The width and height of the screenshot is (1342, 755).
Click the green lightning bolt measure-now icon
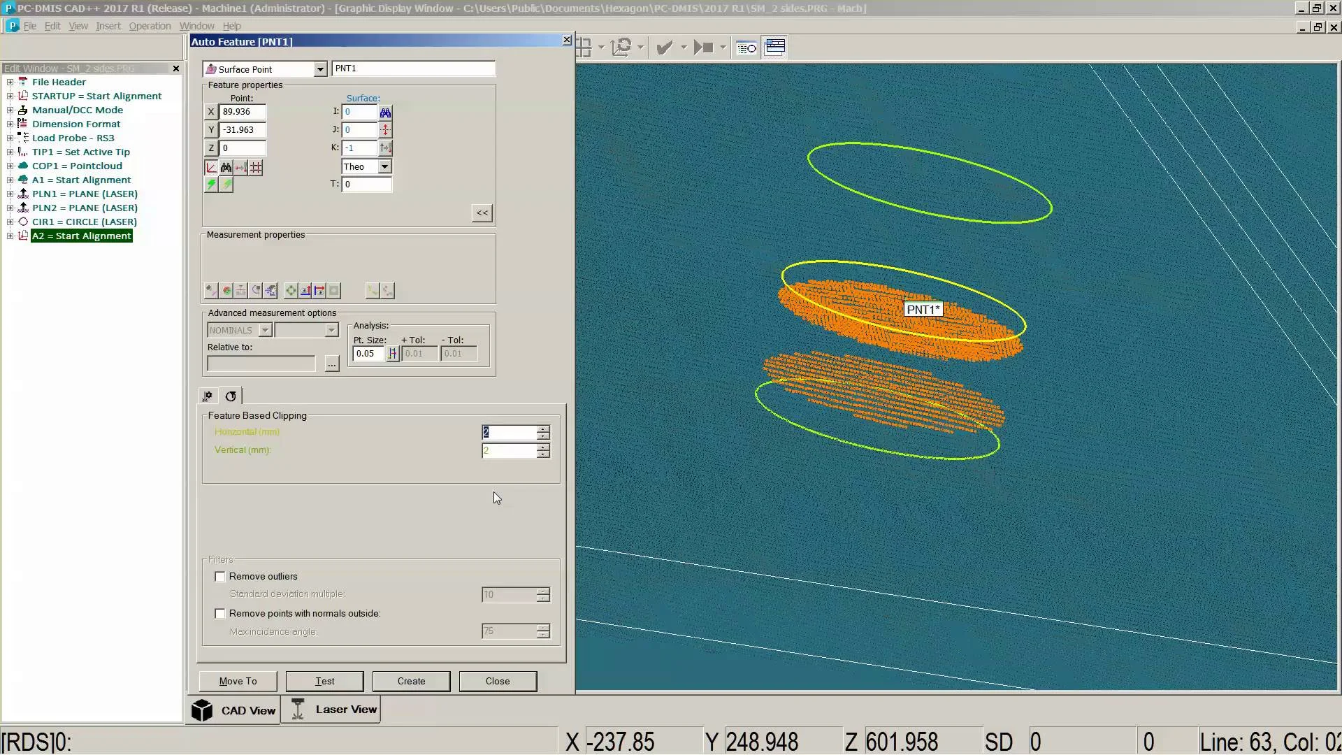click(x=211, y=185)
